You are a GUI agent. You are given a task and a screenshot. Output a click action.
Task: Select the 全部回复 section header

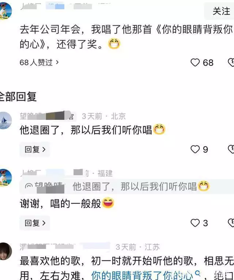point(18,97)
